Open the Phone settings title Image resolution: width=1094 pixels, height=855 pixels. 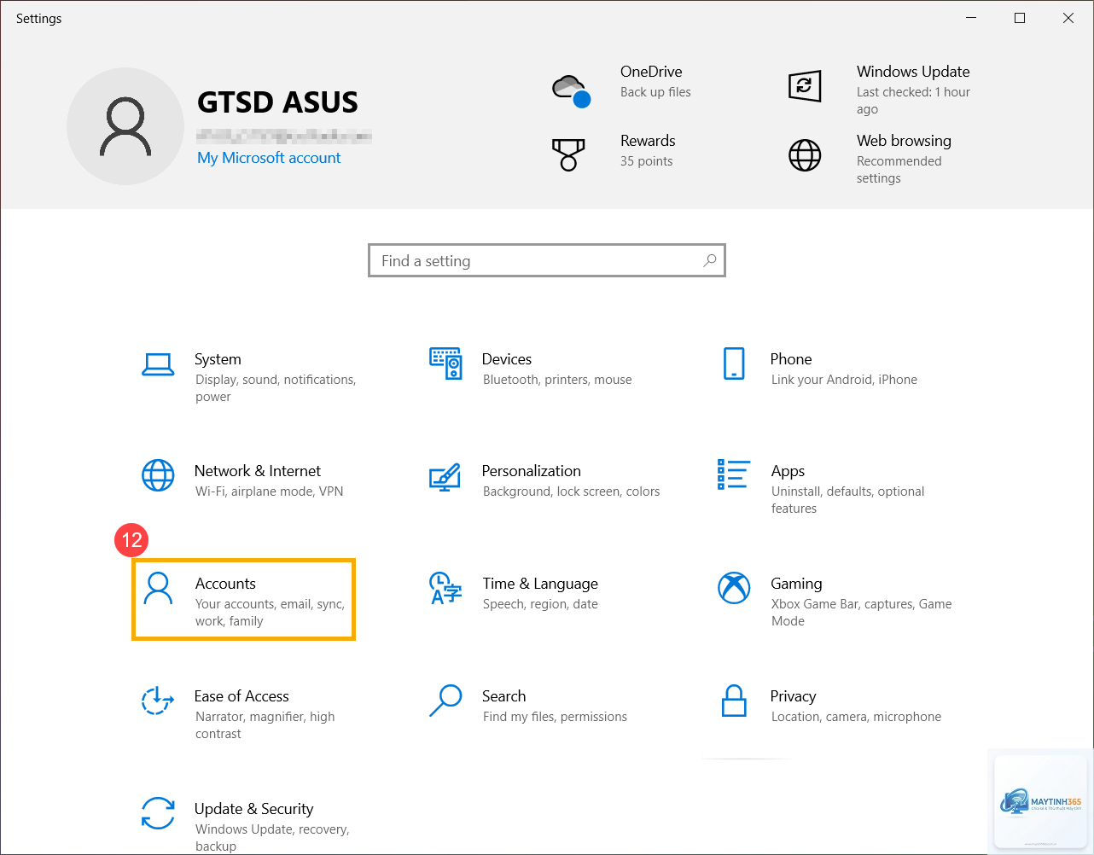[791, 359]
